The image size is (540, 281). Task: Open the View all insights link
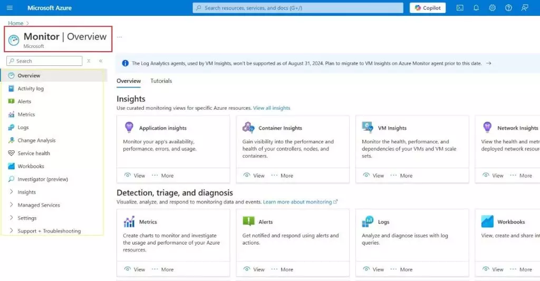(x=272, y=108)
